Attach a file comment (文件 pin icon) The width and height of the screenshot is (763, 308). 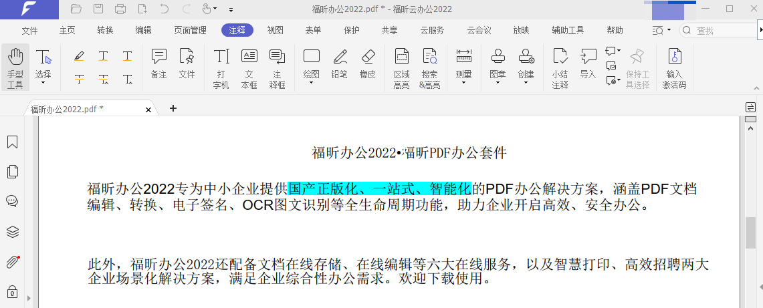coord(187,63)
